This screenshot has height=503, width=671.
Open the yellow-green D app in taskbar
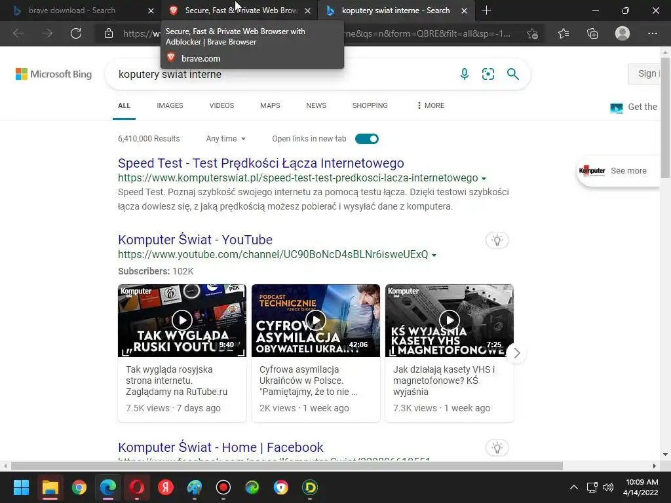click(310, 487)
